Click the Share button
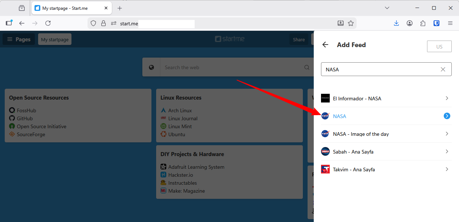The image size is (459, 222). coord(299,39)
